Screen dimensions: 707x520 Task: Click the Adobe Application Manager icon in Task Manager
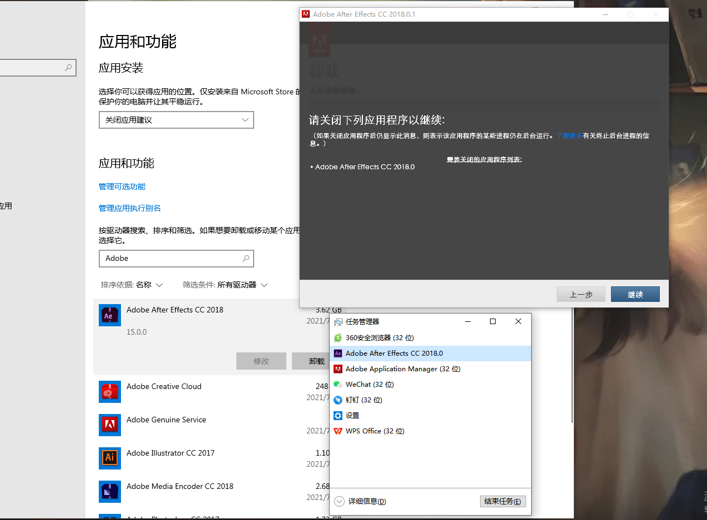point(338,369)
